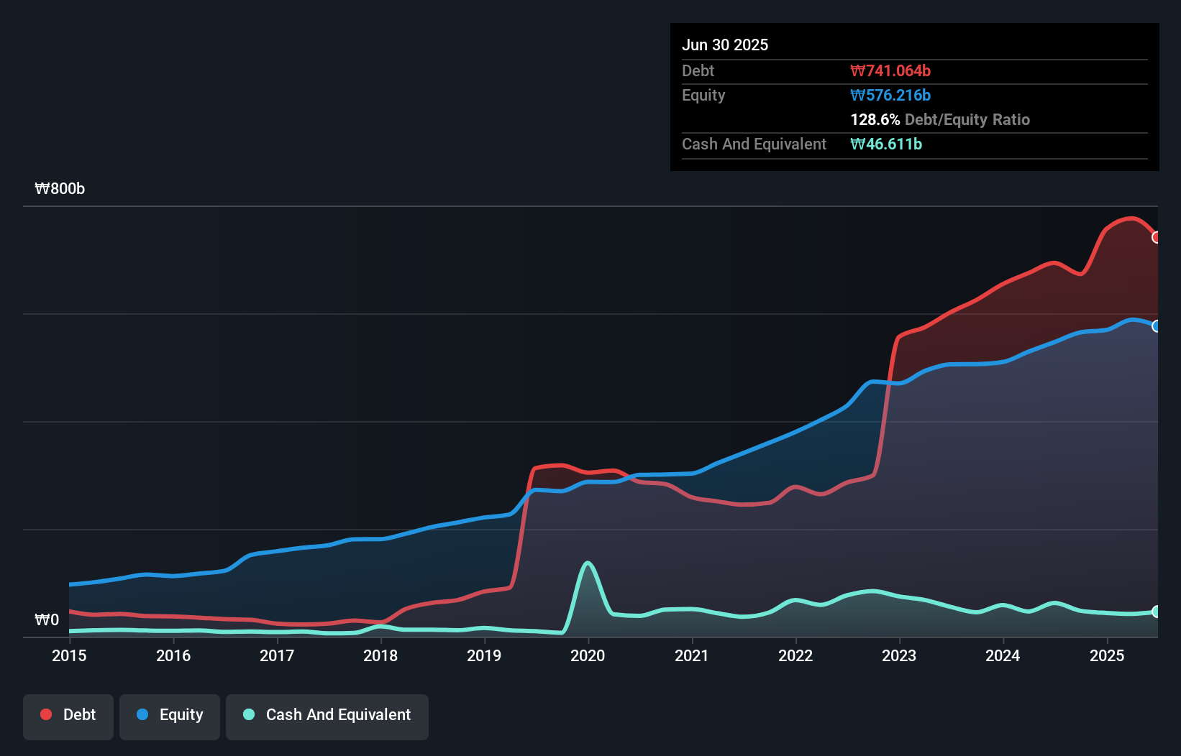Select the 2020 year label
The image size is (1181, 756).
tap(588, 655)
